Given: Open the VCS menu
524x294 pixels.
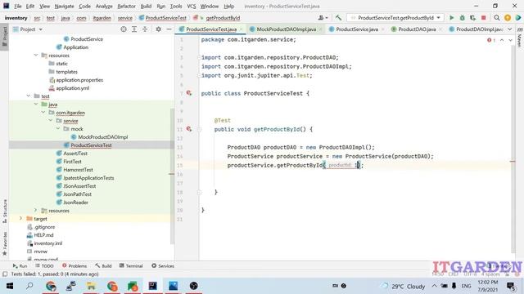Looking at the screenshot, I should (191, 6).
